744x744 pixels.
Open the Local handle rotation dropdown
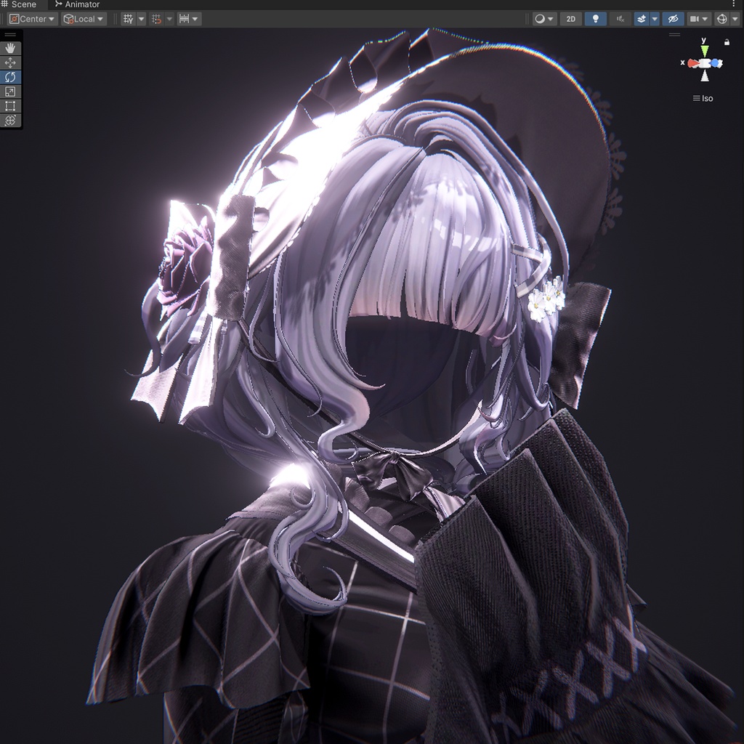84,19
